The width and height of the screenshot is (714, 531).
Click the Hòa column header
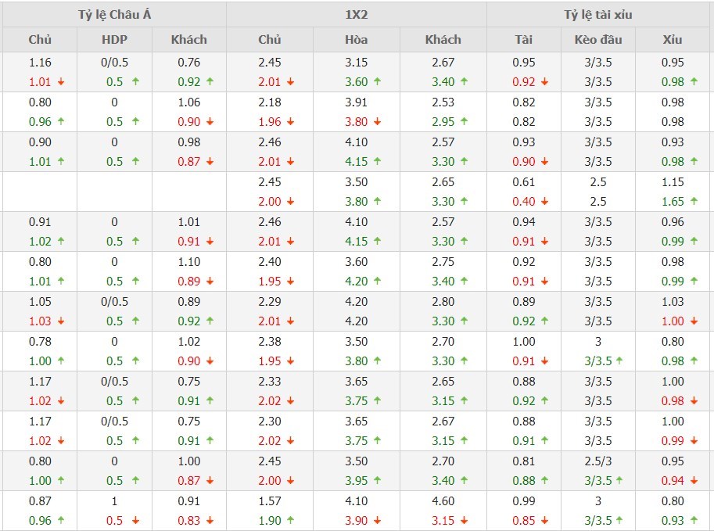click(x=357, y=40)
